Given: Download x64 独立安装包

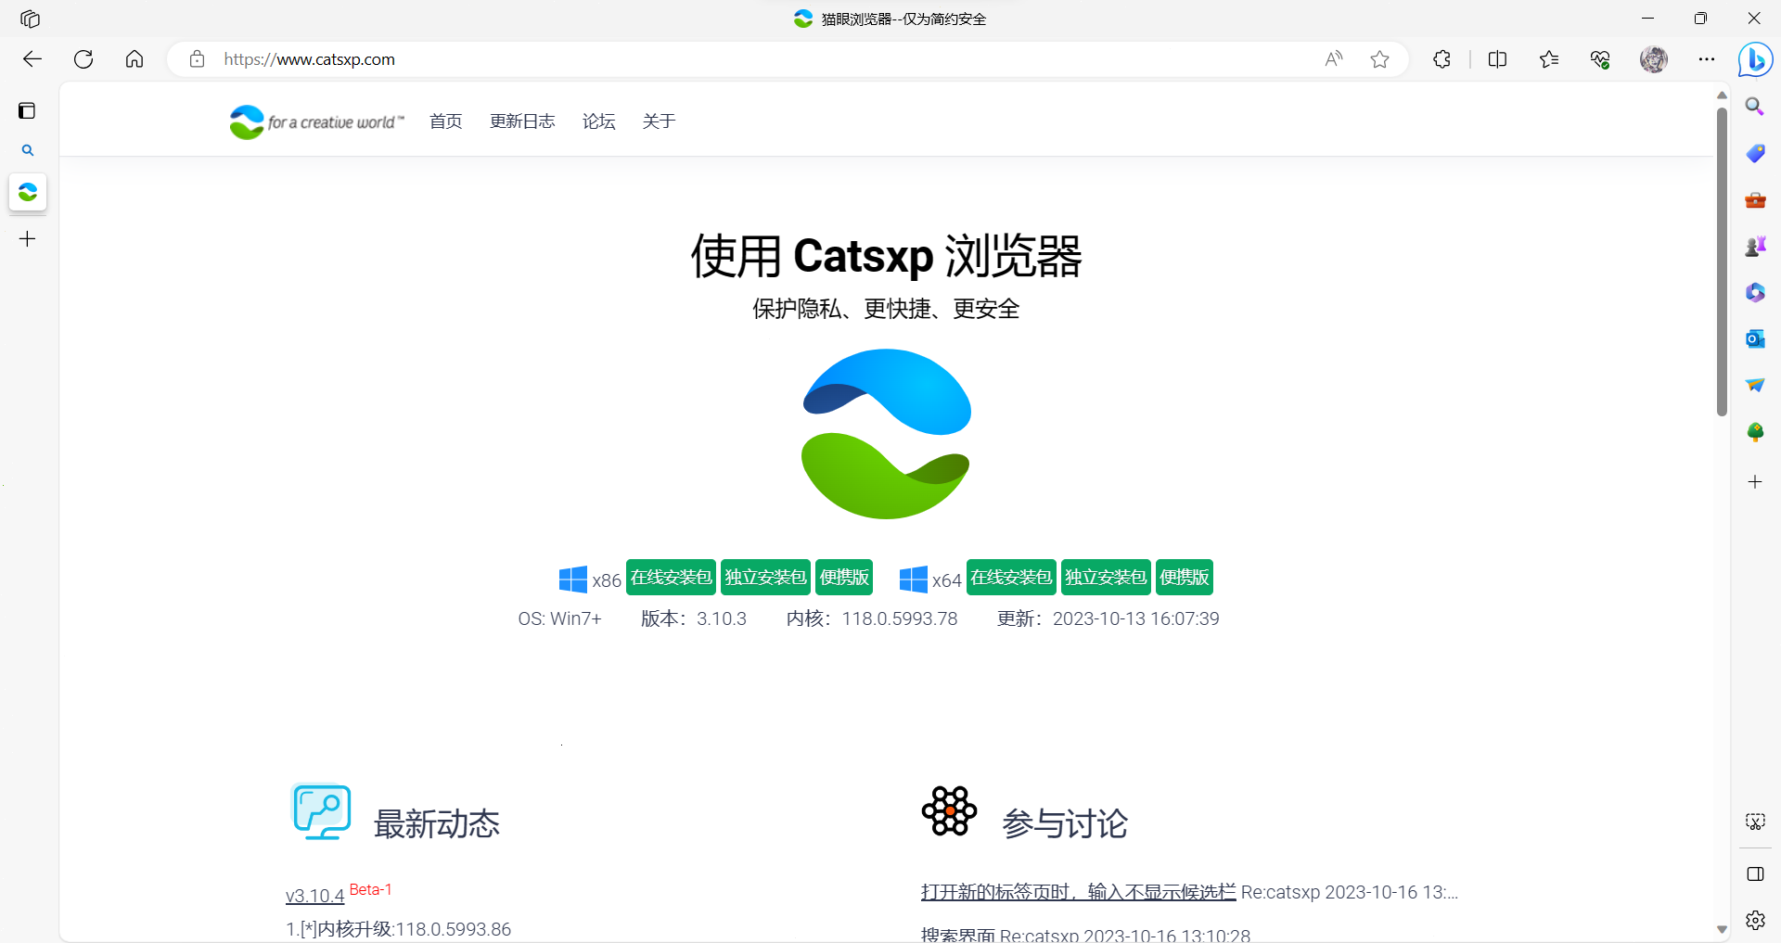Looking at the screenshot, I should tap(1106, 577).
